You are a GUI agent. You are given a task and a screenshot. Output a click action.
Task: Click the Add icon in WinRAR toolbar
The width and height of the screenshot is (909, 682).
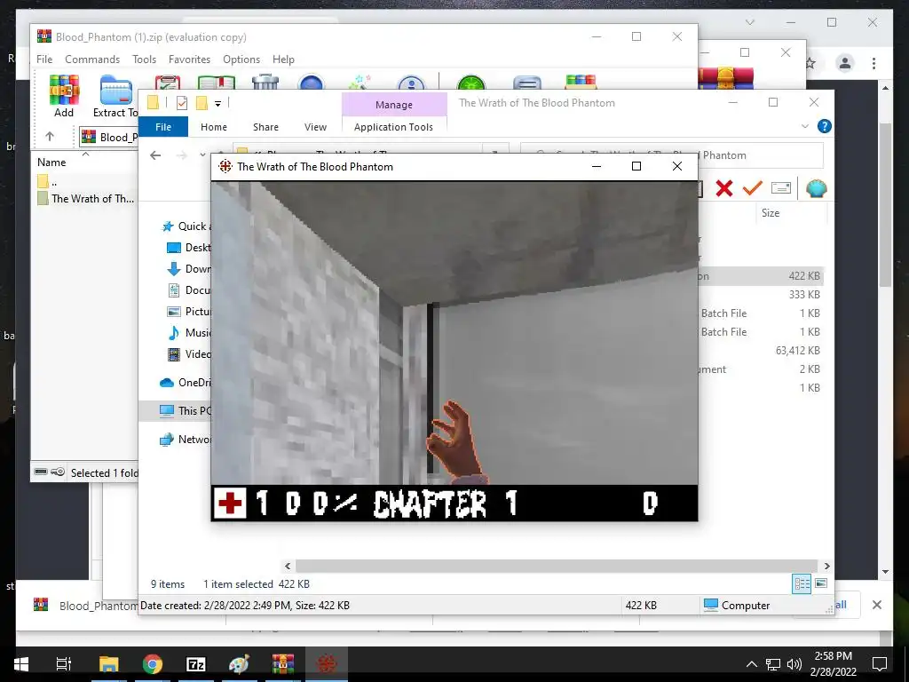tap(64, 96)
